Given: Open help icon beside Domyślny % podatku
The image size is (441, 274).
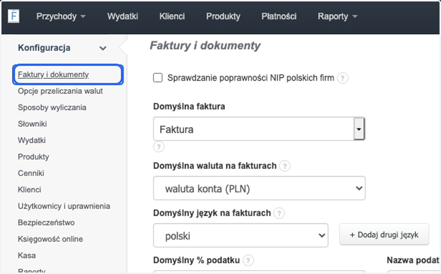Looking at the screenshot, I should click(x=248, y=261).
